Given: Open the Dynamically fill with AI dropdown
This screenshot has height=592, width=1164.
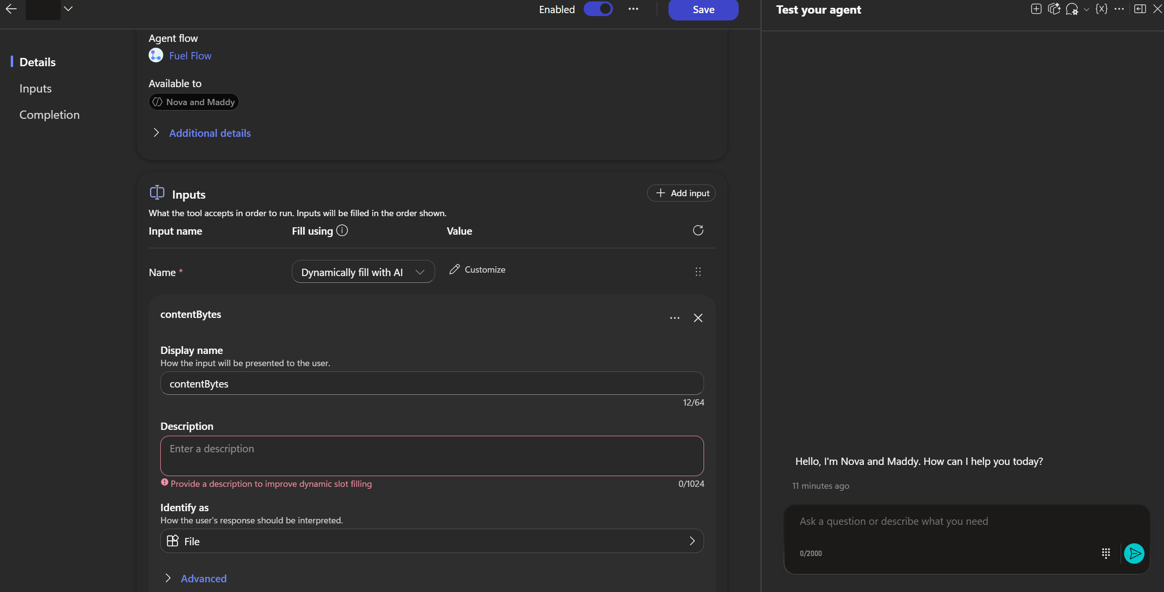Looking at the screenshot, I should tap(363, 272).
